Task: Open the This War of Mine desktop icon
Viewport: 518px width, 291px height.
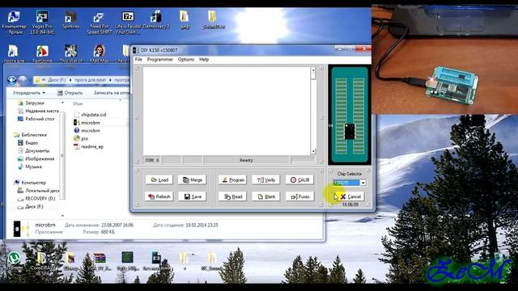Action: 70,53
